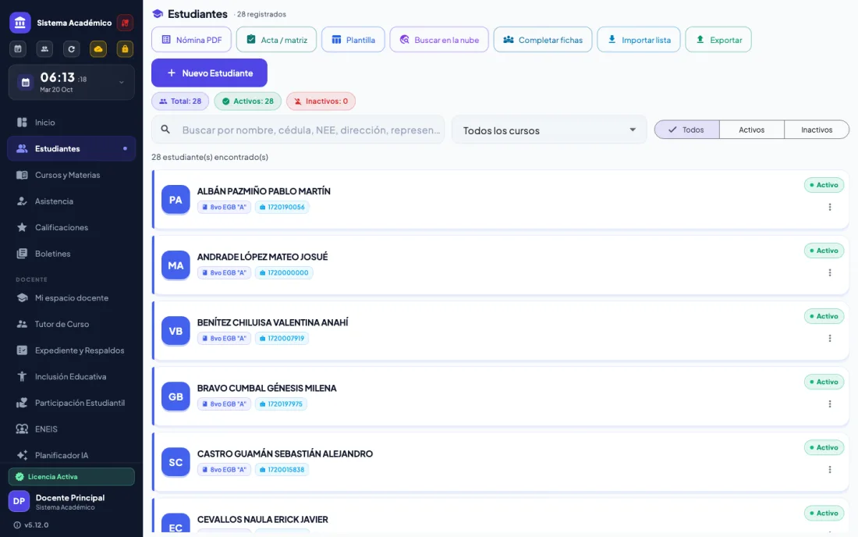The width and height of the screenshot is (858, 537).
Task: Select the Todos status filter
Action: pyautogui.click(x=686, y=130)
